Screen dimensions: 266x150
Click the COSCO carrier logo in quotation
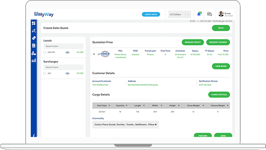coord(105,54)
